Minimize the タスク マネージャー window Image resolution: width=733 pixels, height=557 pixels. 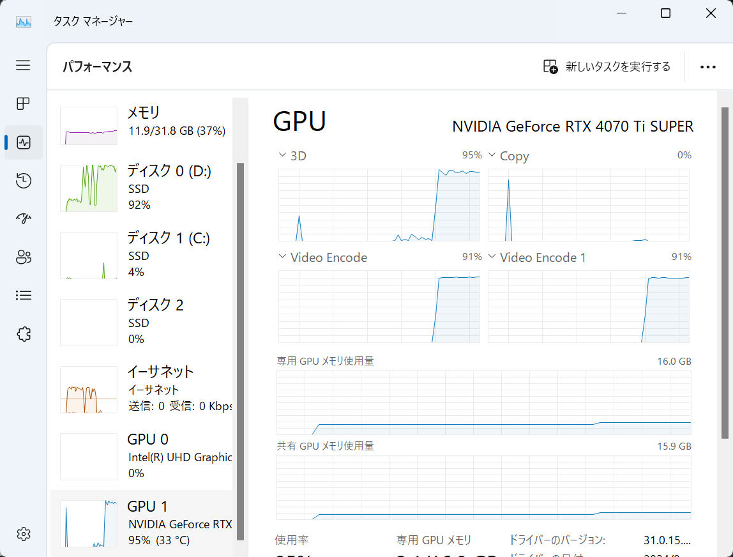pyautogui.click(x=621, y=13)
